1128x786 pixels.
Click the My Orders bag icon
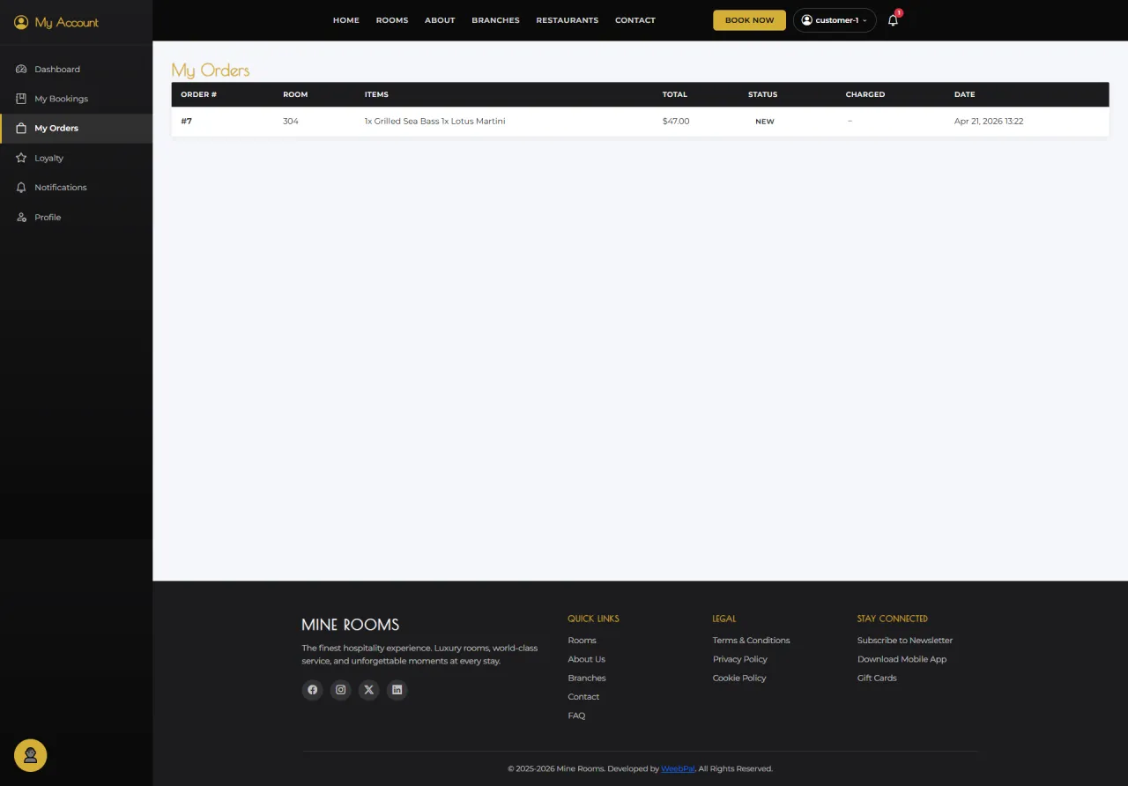pos(21,128)
